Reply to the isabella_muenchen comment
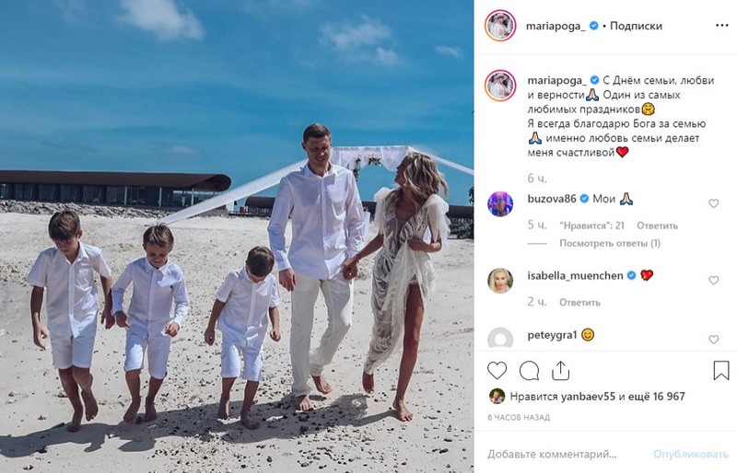This screenshot has width=737, height=473. [579, 303]
